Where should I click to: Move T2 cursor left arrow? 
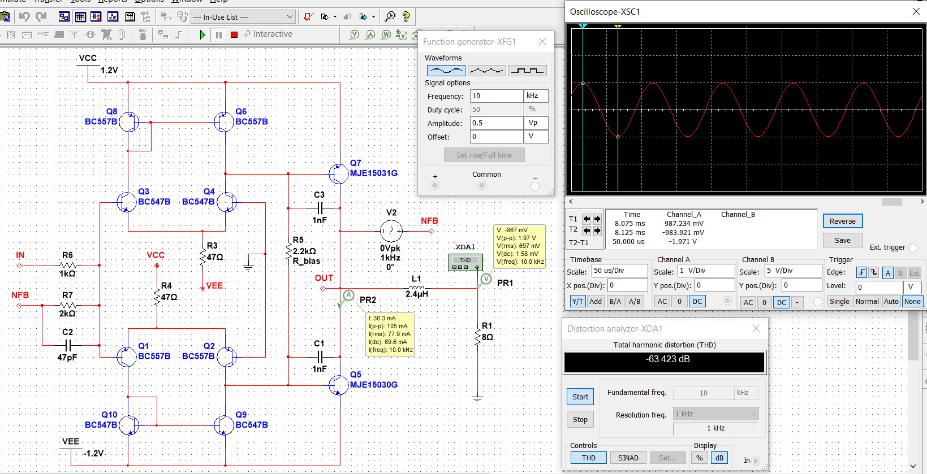pos(587,230)
